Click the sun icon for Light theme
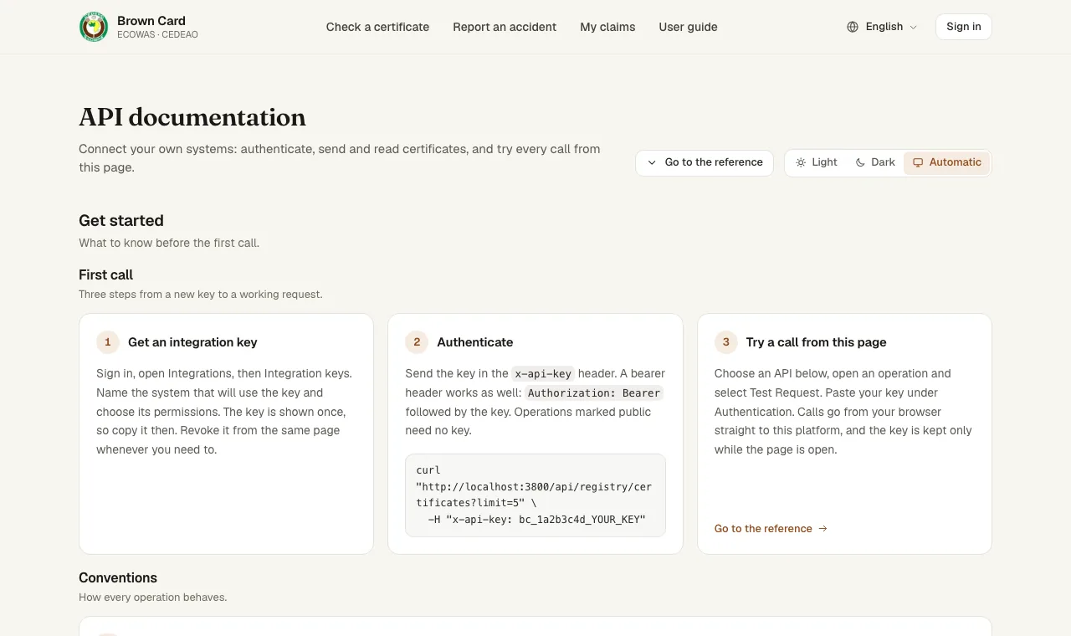The height and width of the screenshot is (636, 1071). point(801,162)
